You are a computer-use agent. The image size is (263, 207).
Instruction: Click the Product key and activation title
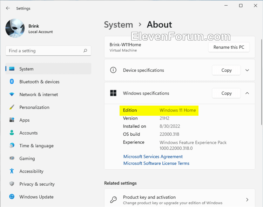149,197
